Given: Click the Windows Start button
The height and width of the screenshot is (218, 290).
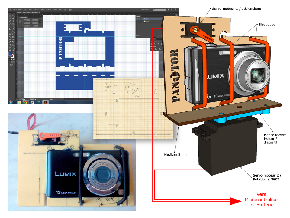Looking at the screenshot, I should (x=11, y=102).
